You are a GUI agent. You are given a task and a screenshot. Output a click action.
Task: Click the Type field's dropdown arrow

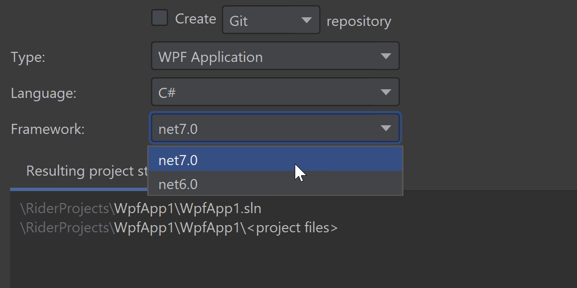tap(386, 57)
